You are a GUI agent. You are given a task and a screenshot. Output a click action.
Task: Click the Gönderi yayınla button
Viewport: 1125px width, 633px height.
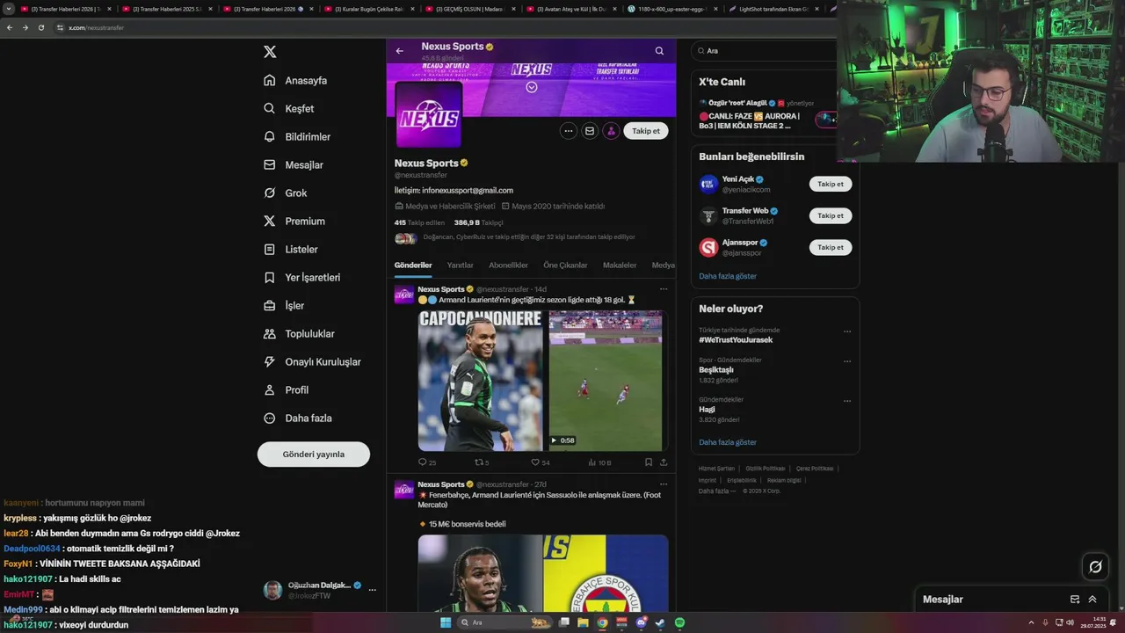coord(314,455)
